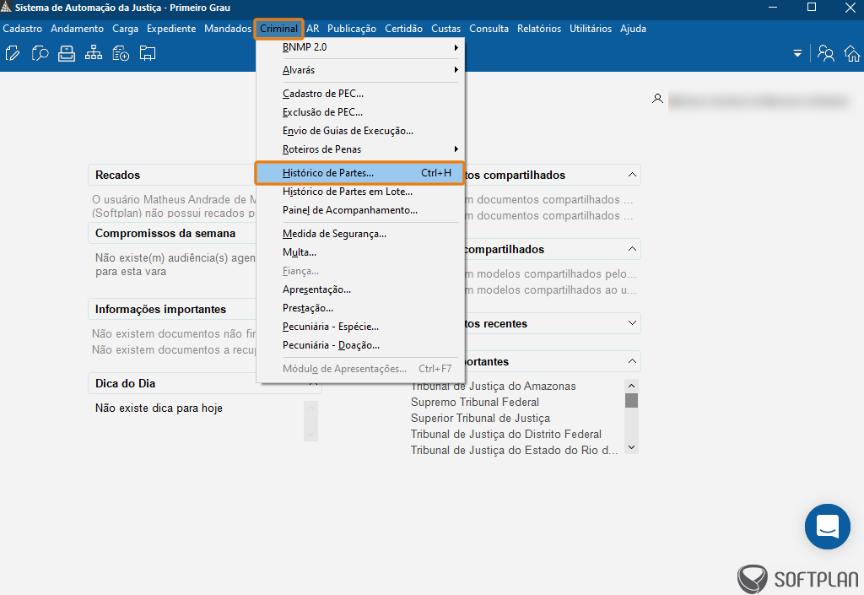Click the home icon in toolbar
This screenshot has width=864, height=595.
click(852, 53)
